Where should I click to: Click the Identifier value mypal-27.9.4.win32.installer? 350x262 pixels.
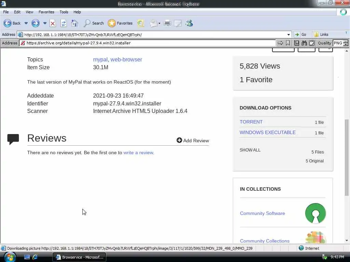click(x=127, y=103)
